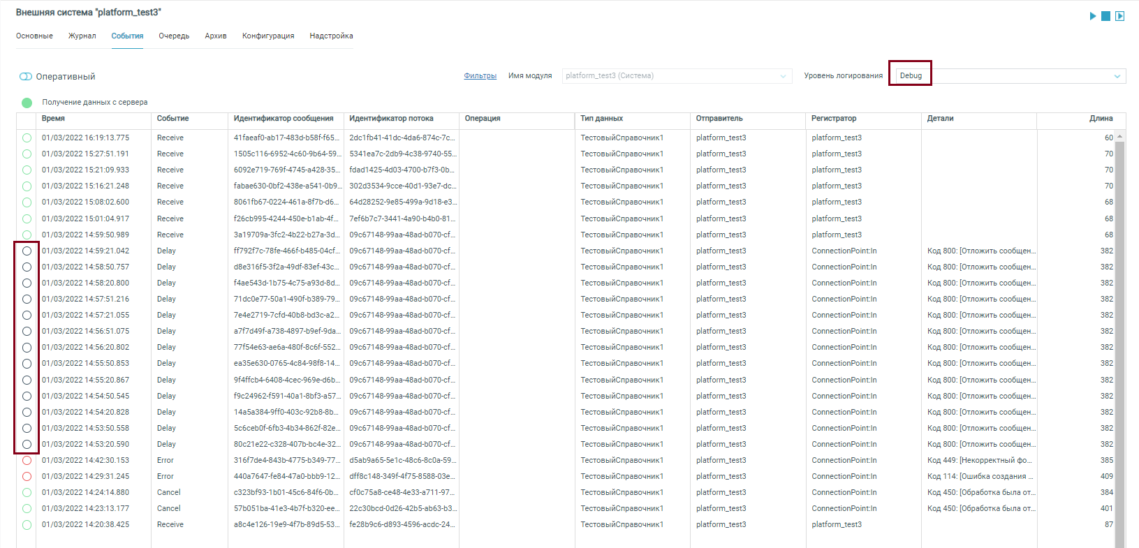Click the green circle for row 14:20:38.425
The width and height of the screenshot is (1139, 548).
tap(27, 525)
